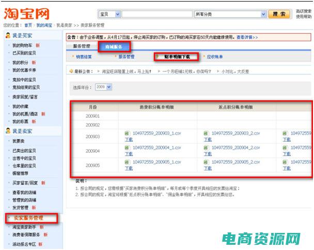Open 仓库里的宝贝 in sidebar

pyautogui.click(x=24, y=166)
